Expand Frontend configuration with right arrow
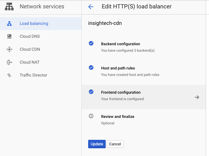 (x=197, y=97)
